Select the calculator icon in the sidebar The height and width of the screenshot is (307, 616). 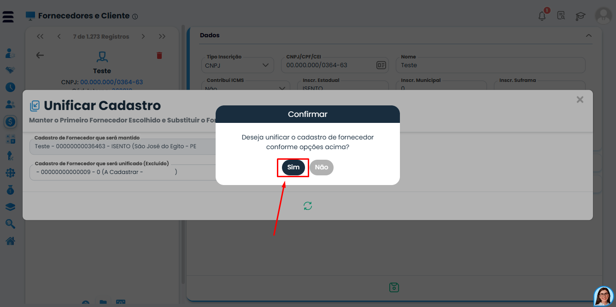[x=10, y=139]
